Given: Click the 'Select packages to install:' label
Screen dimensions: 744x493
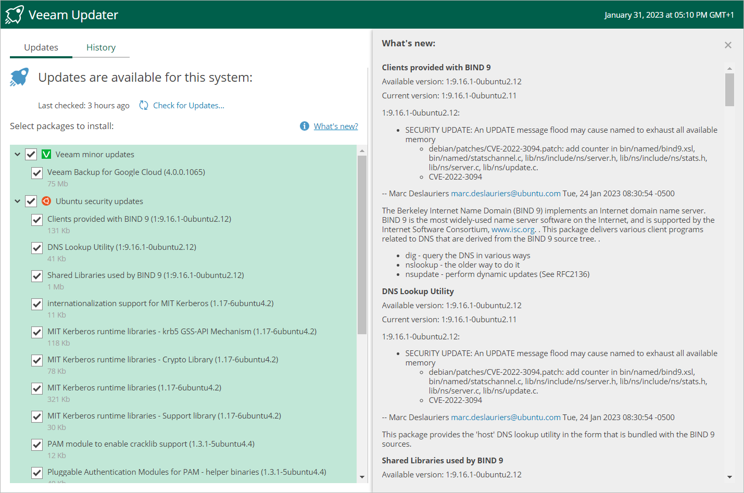Looking at the screenshot, I should tap(61, 126).
